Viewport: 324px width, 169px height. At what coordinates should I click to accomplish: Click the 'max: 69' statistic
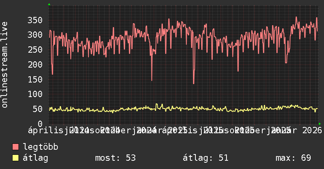tap(293, 158)
